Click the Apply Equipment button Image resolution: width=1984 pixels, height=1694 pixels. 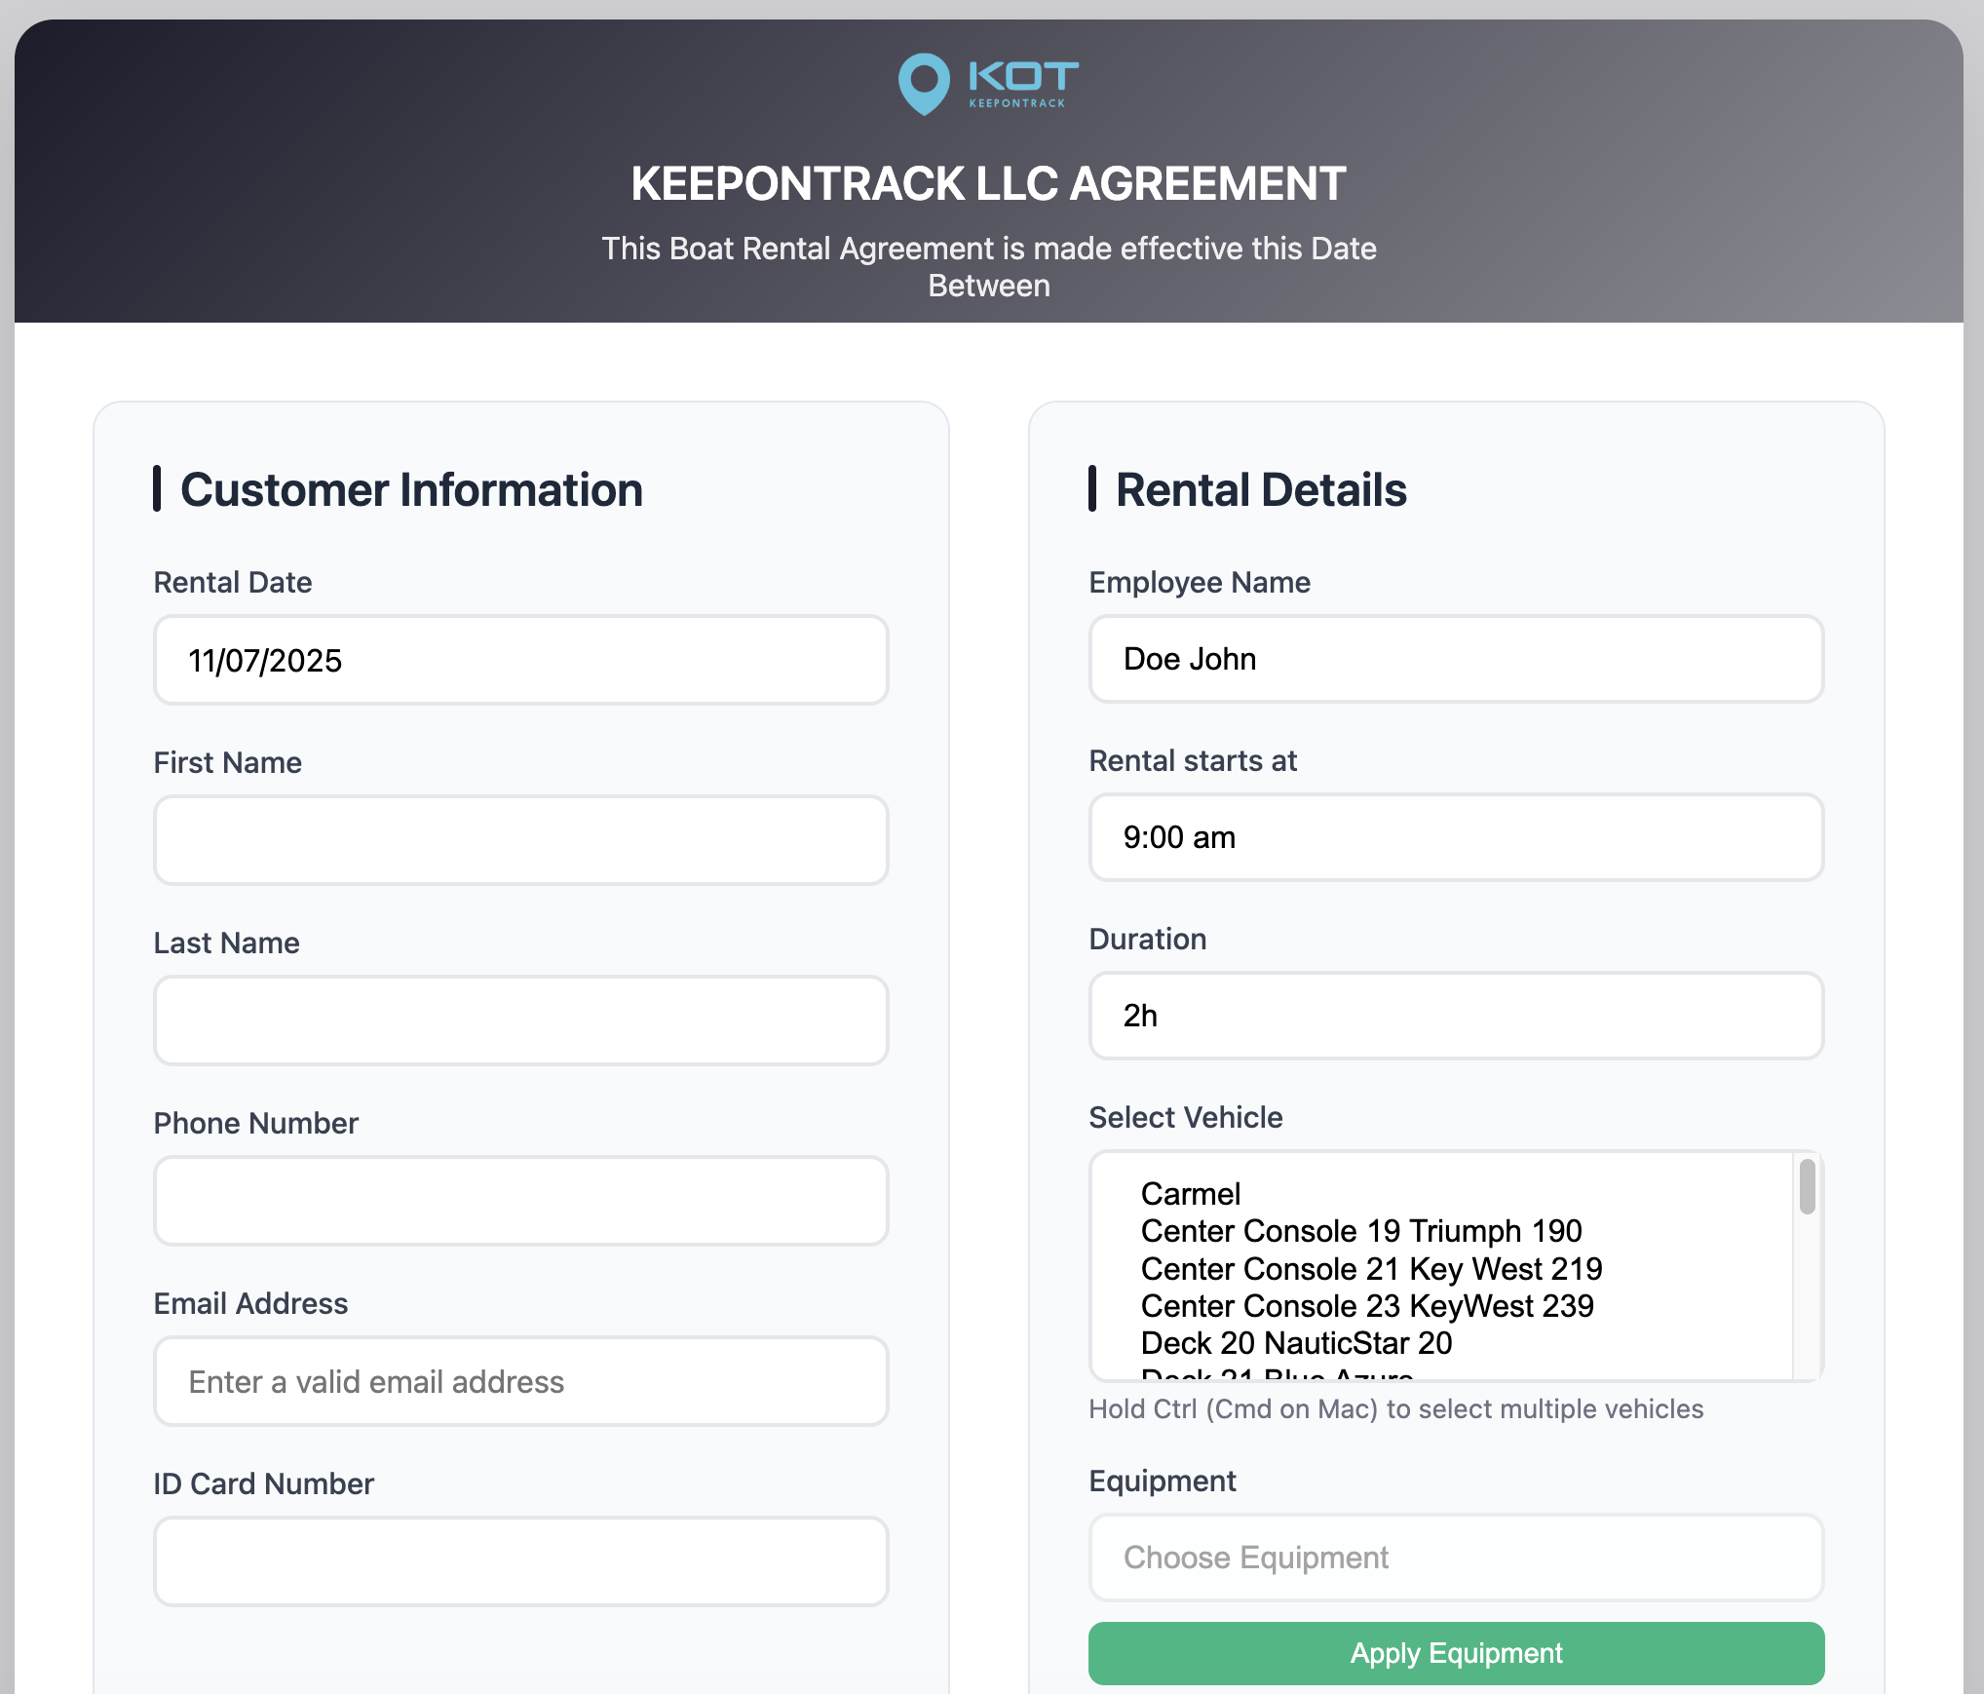(1455, 1653)
